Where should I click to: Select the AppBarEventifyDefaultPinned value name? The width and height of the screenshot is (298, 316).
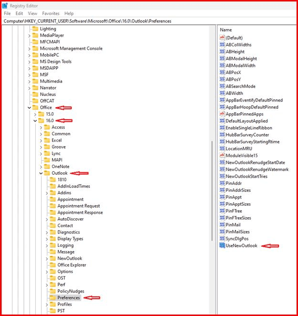point(254,100)
